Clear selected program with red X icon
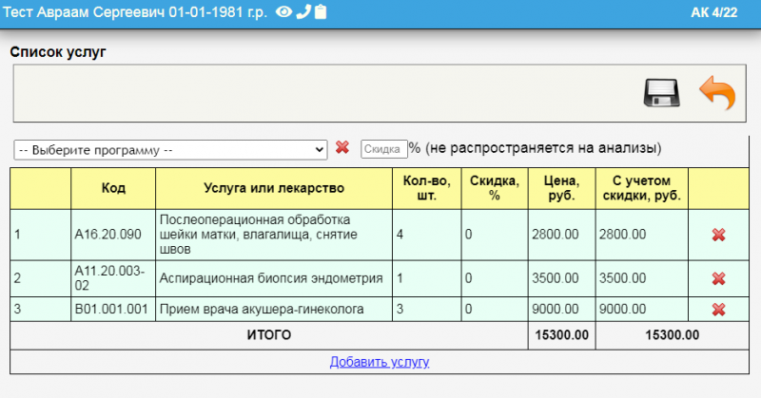This screenshot has height=398, width=761. coord(342,148)
